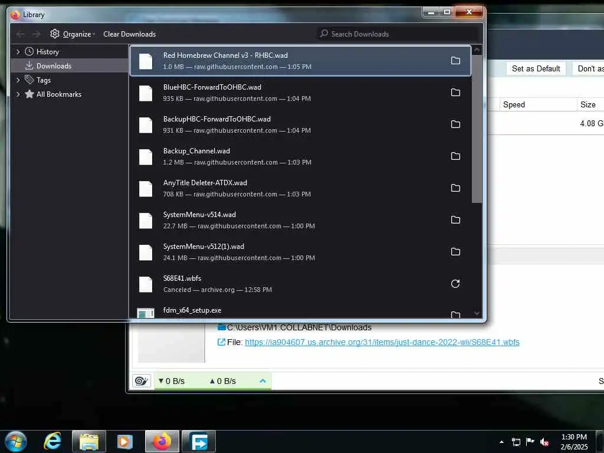Launch Internet Explorer from the taskbar
Viewport: 604px width, 453px height.
[52, 441]
